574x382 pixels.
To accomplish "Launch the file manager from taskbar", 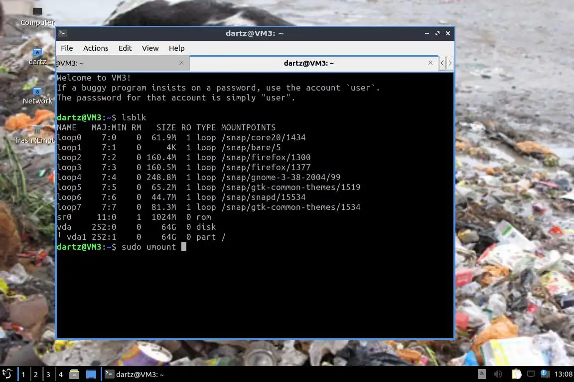I will (x=74, y=375).
